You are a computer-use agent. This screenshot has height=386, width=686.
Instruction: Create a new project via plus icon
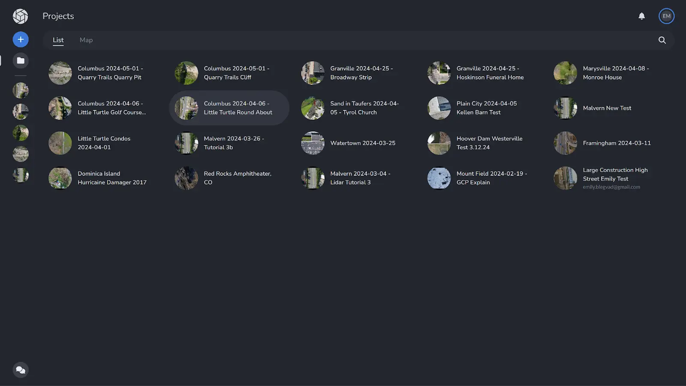(x=20, y=39)
